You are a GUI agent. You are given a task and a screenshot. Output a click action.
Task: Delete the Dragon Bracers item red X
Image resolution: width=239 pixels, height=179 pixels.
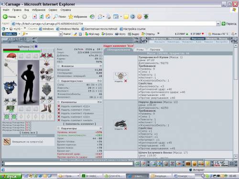pyautogui.click(x=126, y=128)
